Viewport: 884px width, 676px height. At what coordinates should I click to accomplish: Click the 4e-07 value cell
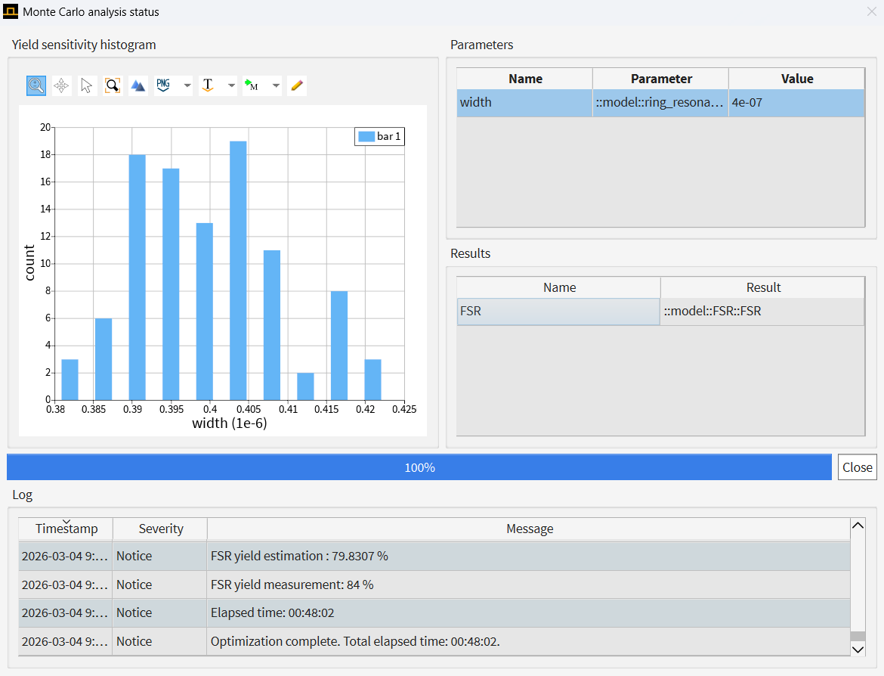(796, 103)
